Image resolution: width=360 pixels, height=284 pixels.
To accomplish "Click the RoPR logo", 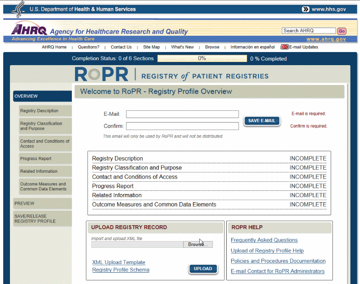I will coord(101,74).
